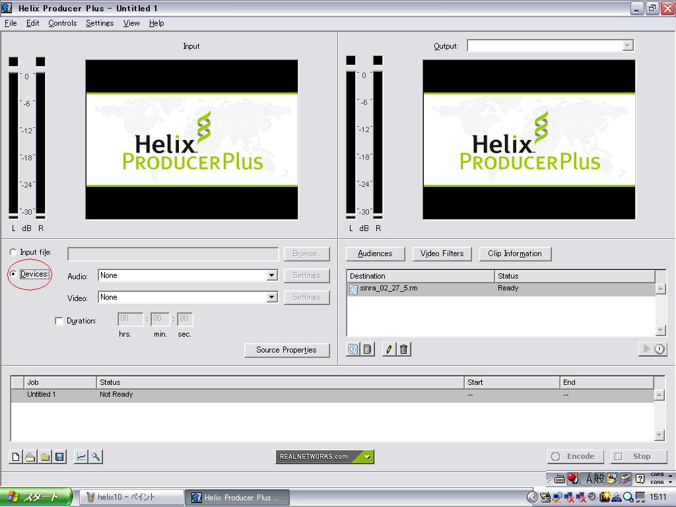
Task: Click the Encode button
Action: 575,457
